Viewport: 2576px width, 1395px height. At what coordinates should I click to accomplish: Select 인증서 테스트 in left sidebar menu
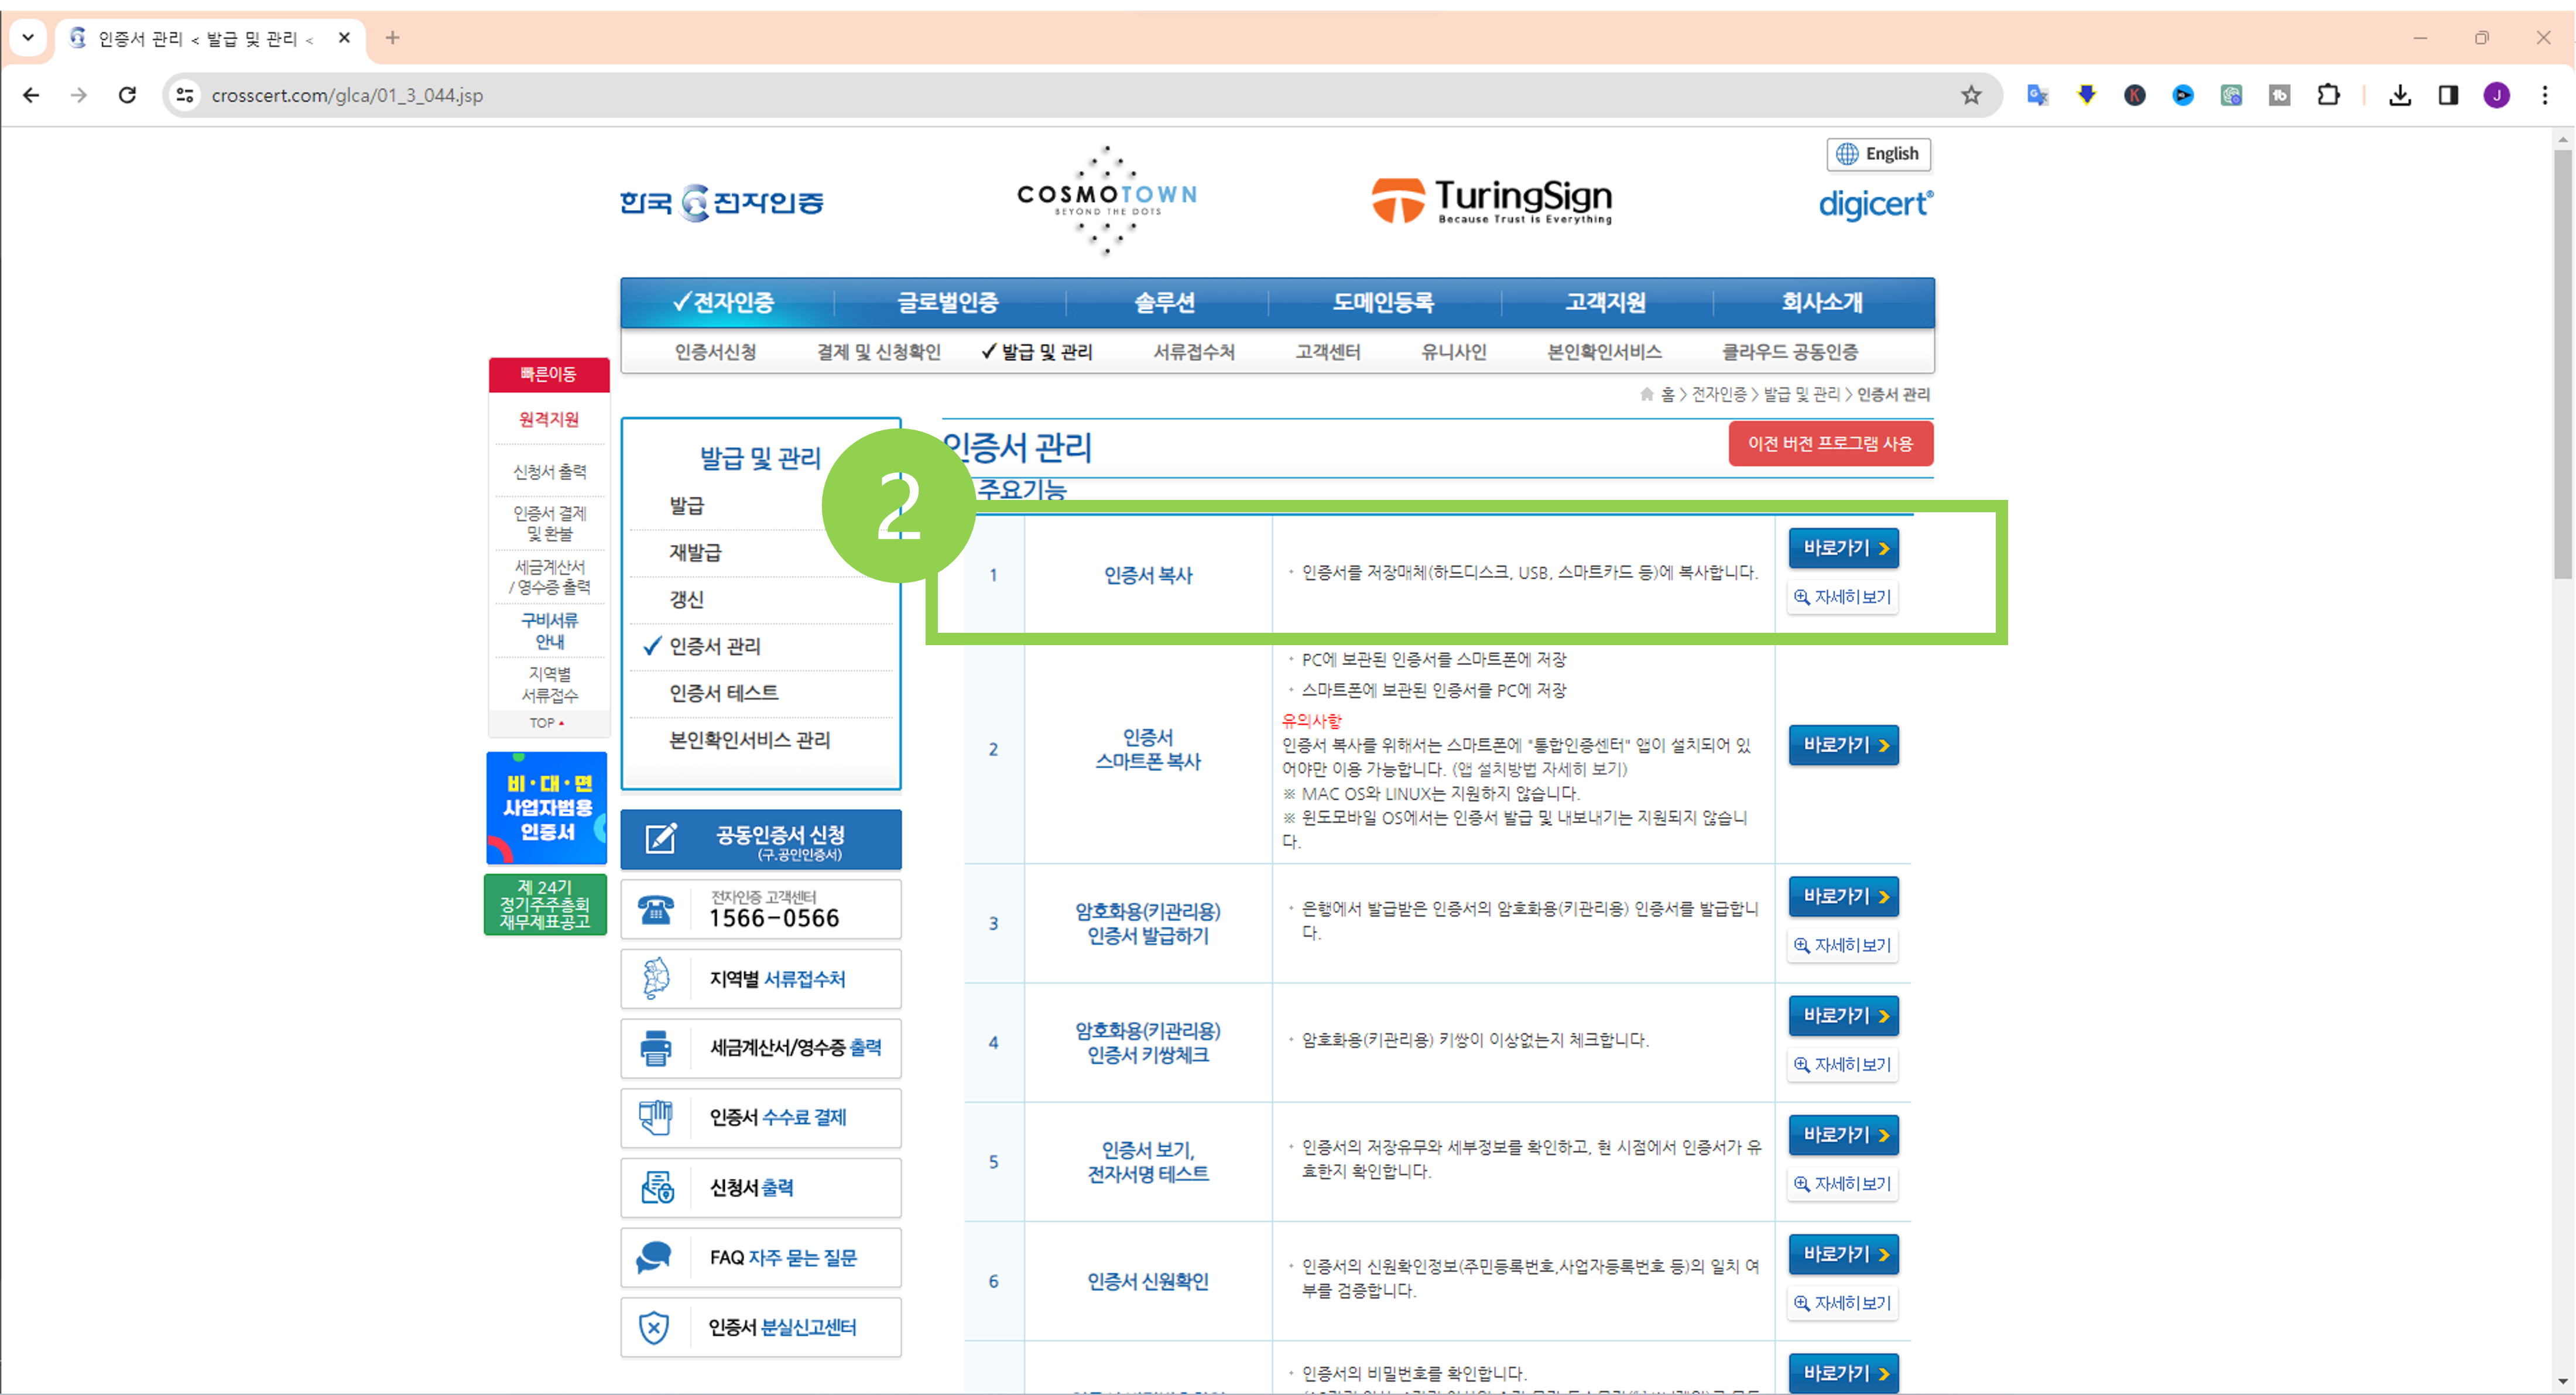(x=723, y=692)
